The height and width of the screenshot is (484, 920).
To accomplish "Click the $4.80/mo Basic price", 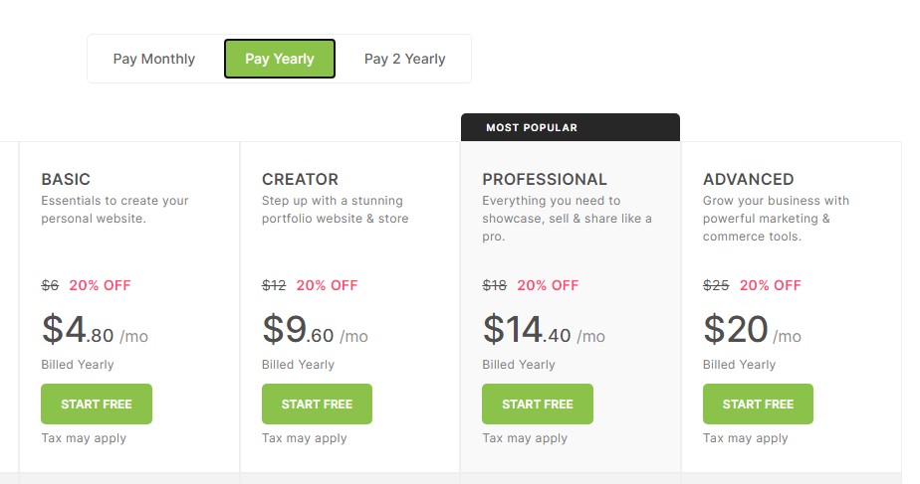I will tap(95, 330).
